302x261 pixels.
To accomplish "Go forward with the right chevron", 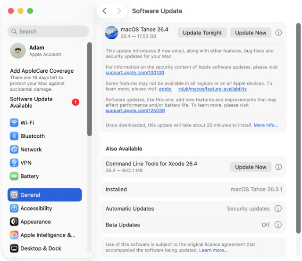I will tap(119, 11).
